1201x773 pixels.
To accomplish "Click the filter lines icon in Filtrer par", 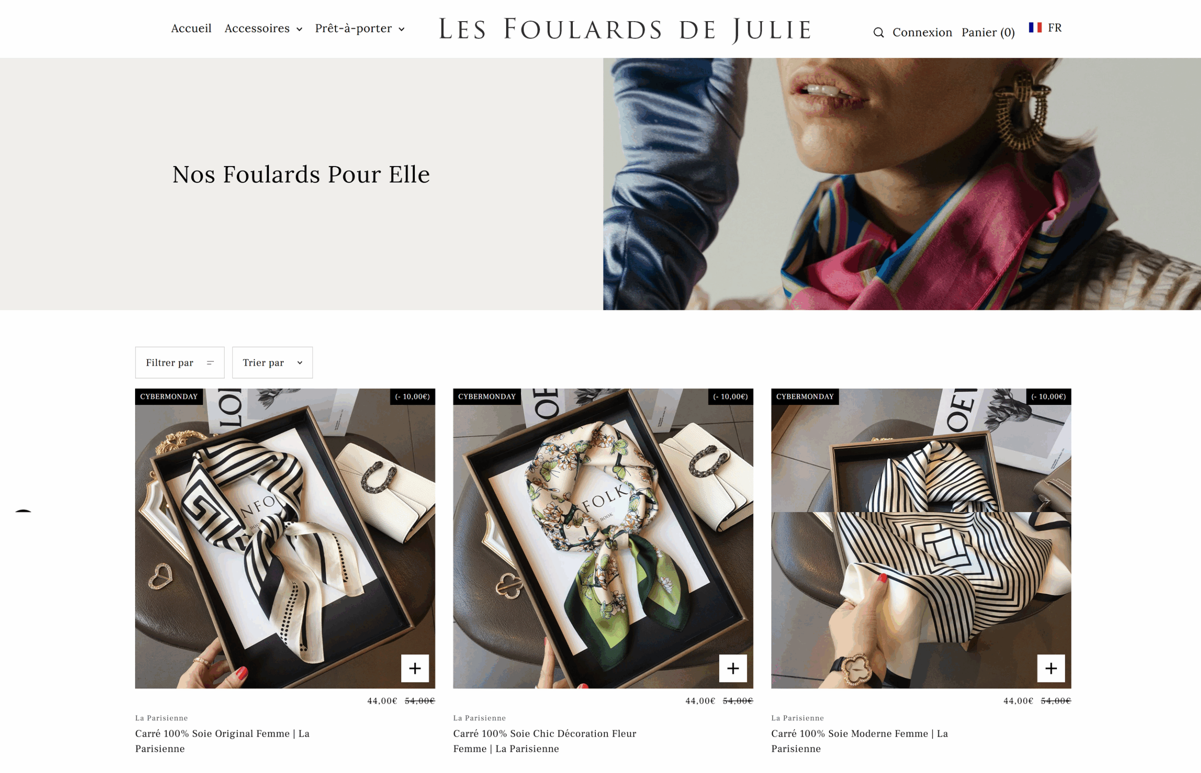I will (210, 363).
